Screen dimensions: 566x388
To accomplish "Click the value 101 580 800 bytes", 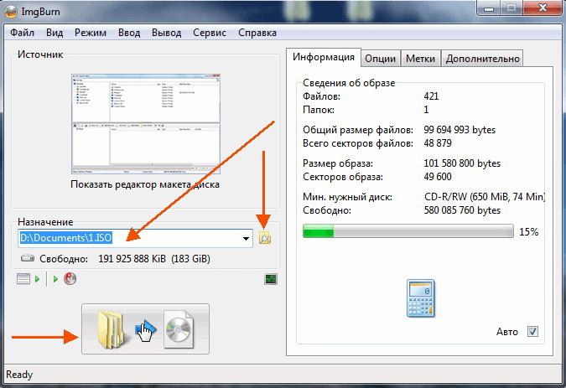I will (x=462, y=163).
